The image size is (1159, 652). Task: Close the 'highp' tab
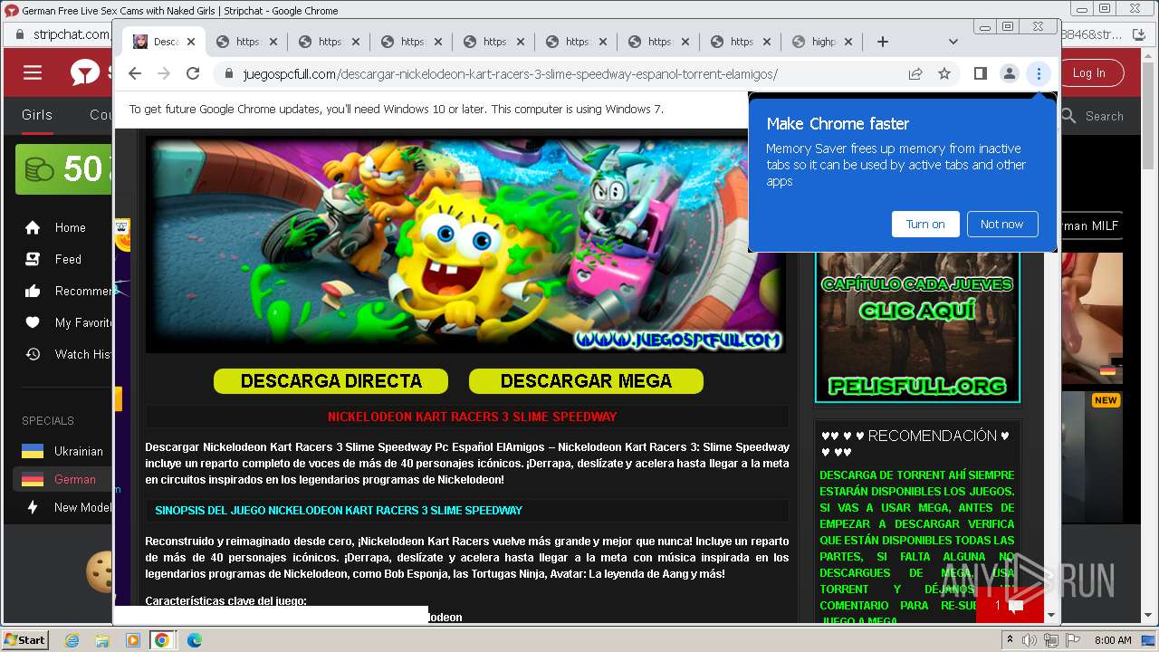coord(849,42)
